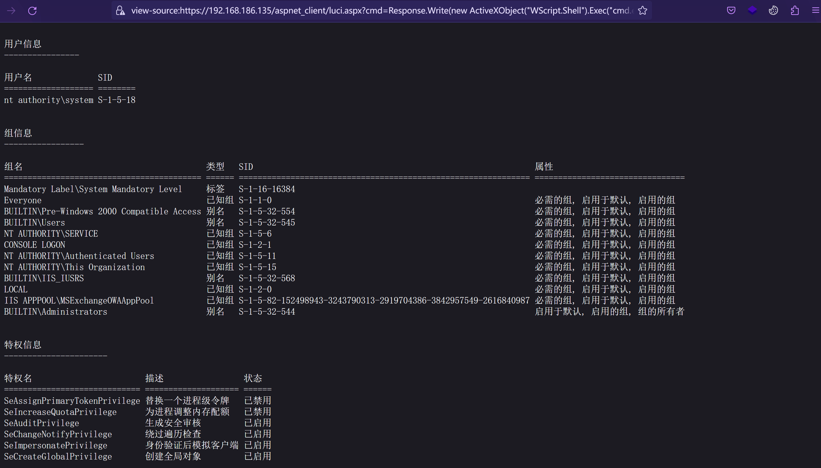Open the cookie manager extension icon
This screenshot has height=468, width=821.
(x=773, y=11)
